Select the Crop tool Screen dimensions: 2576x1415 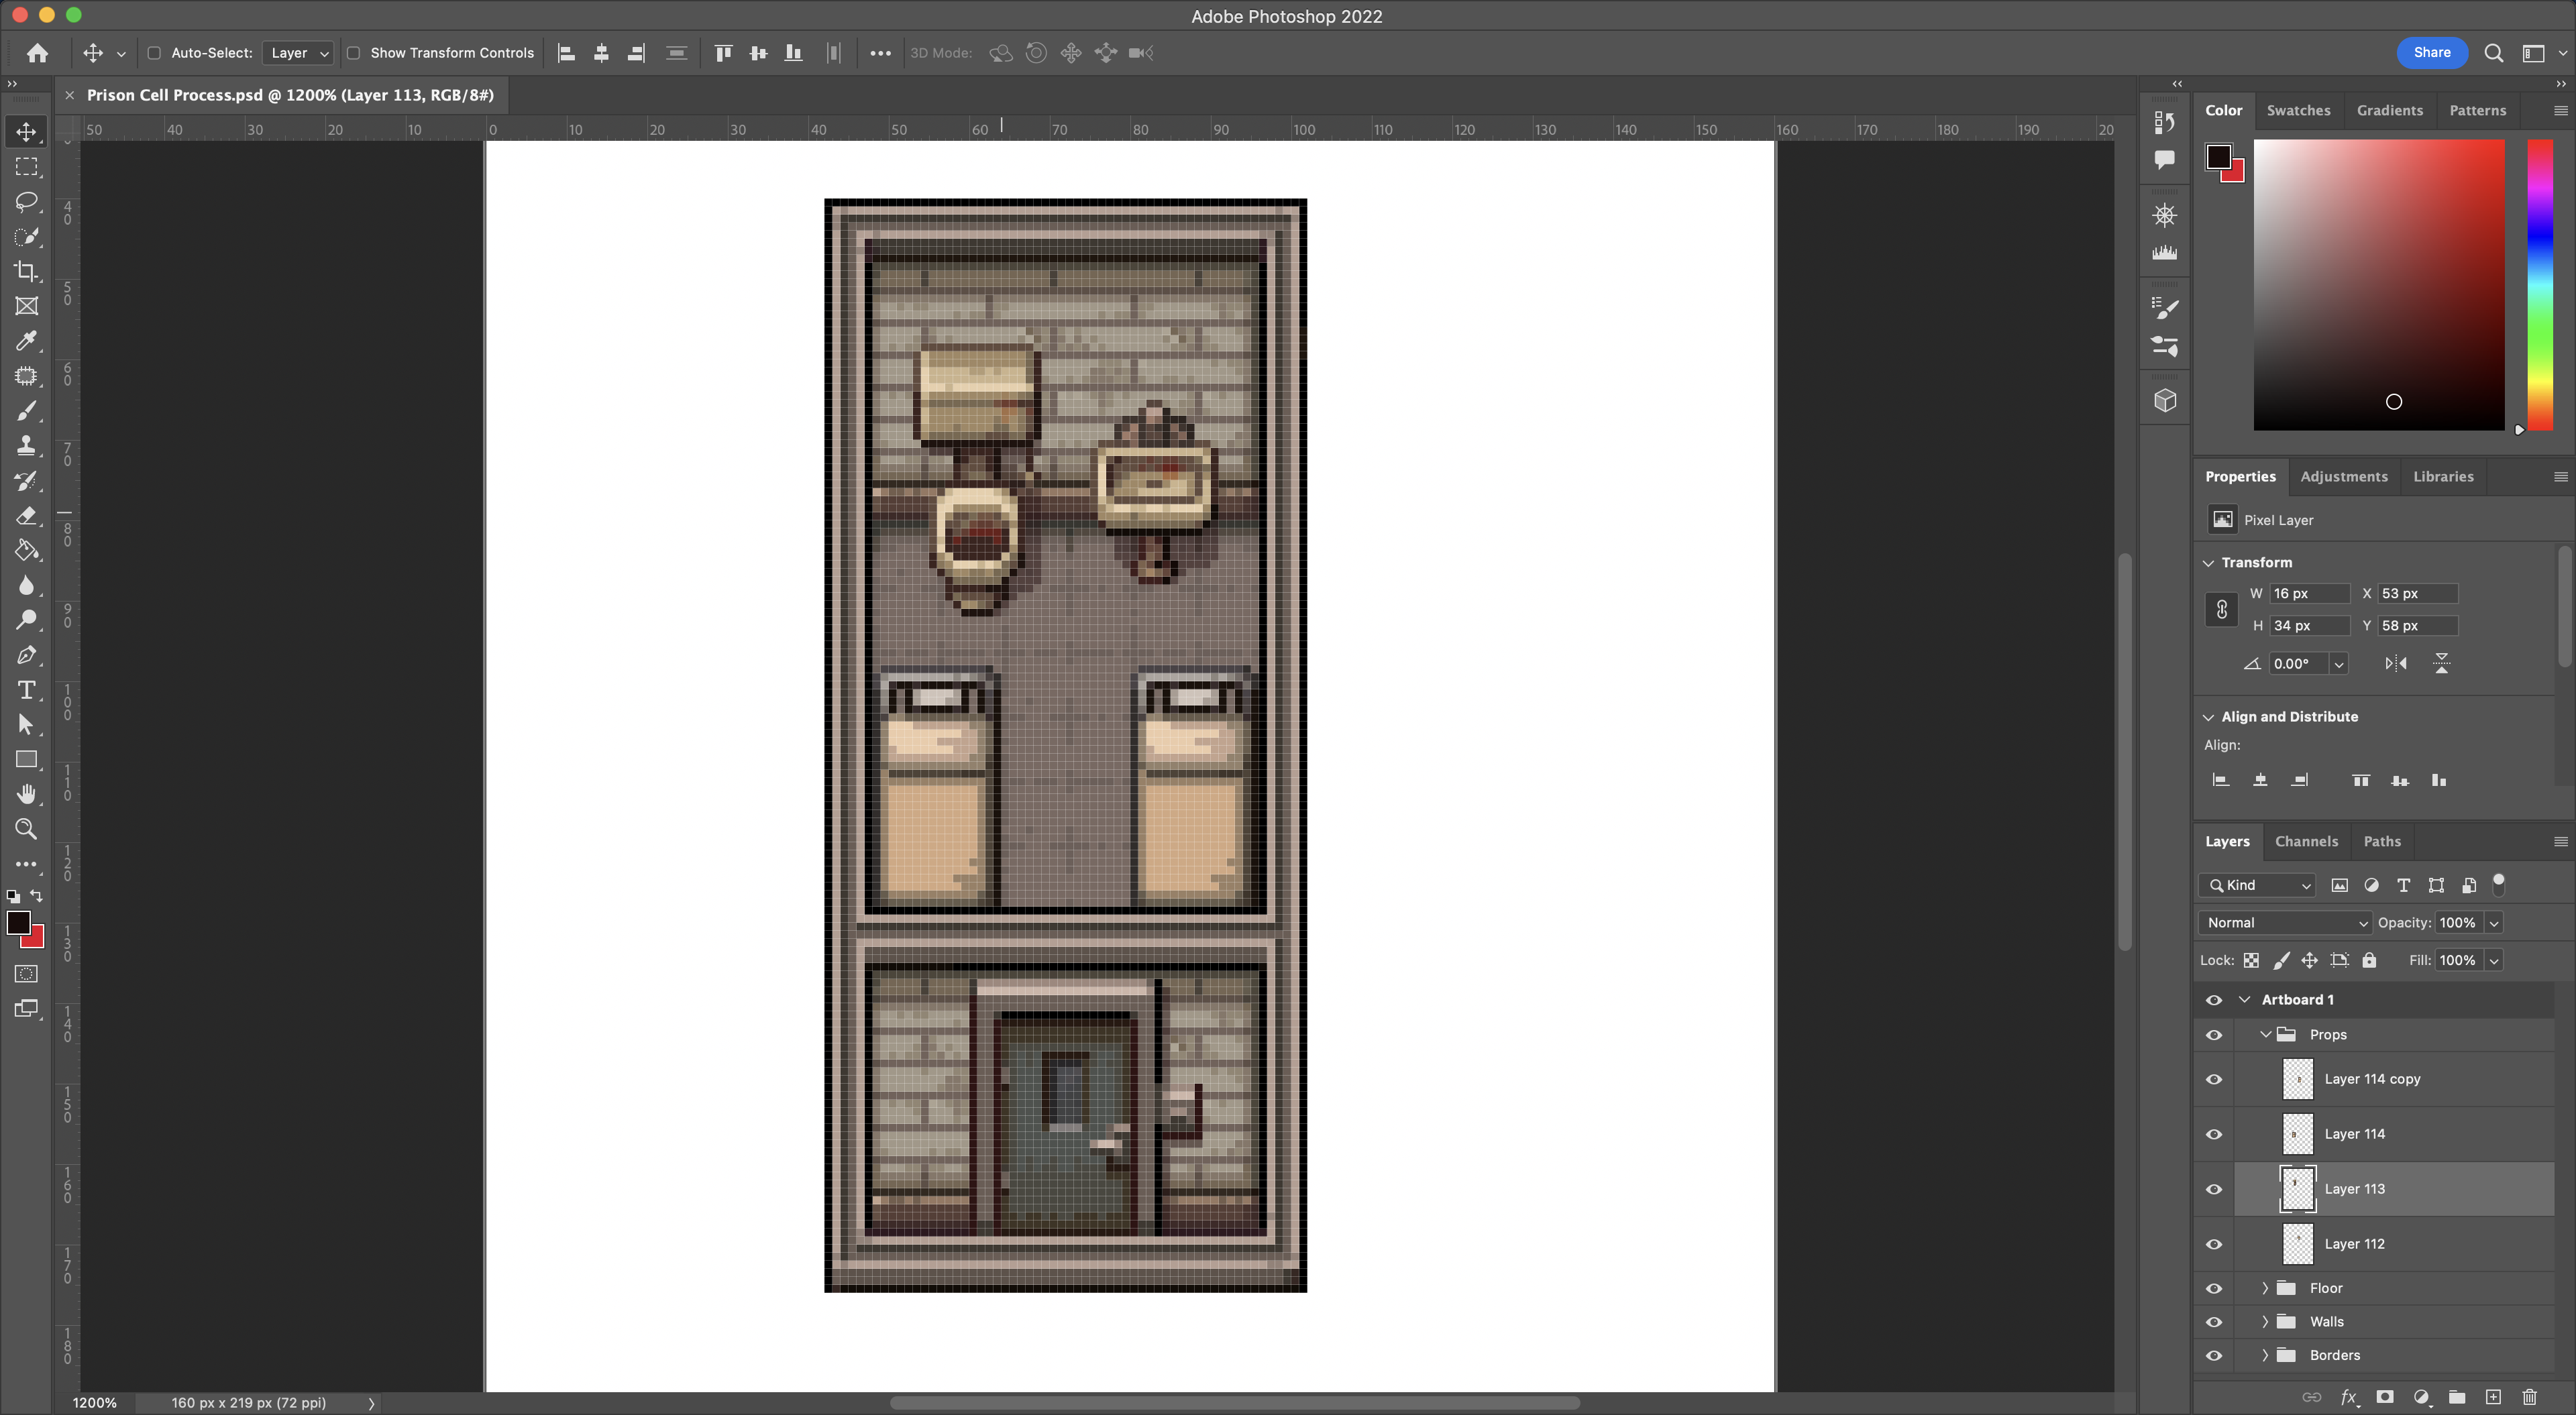click(27, 271)
